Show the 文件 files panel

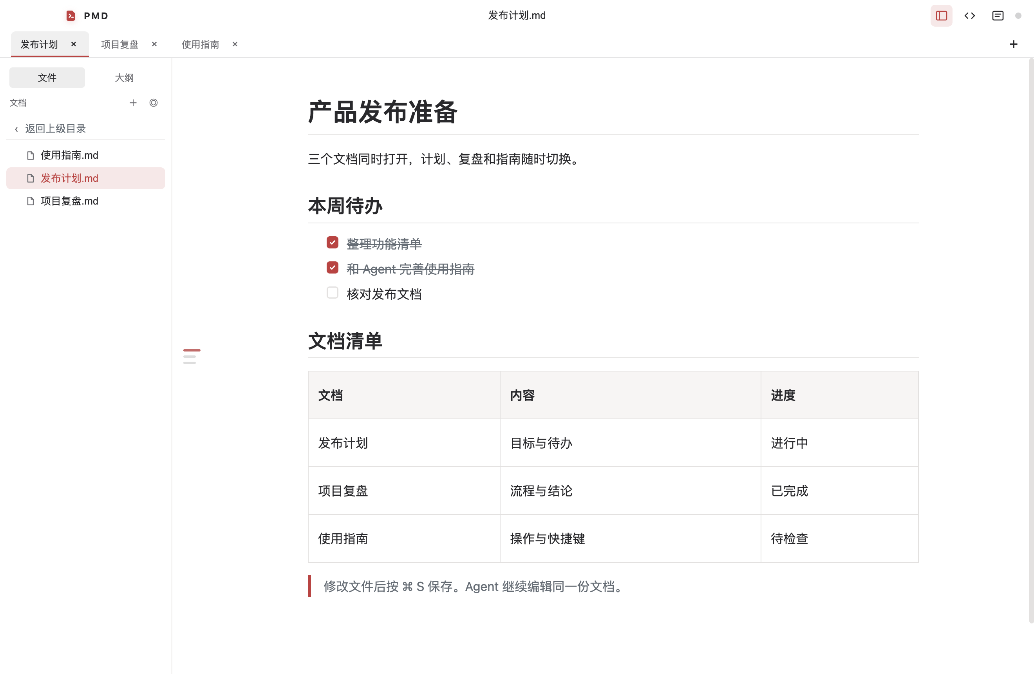(x=47, y=77)
